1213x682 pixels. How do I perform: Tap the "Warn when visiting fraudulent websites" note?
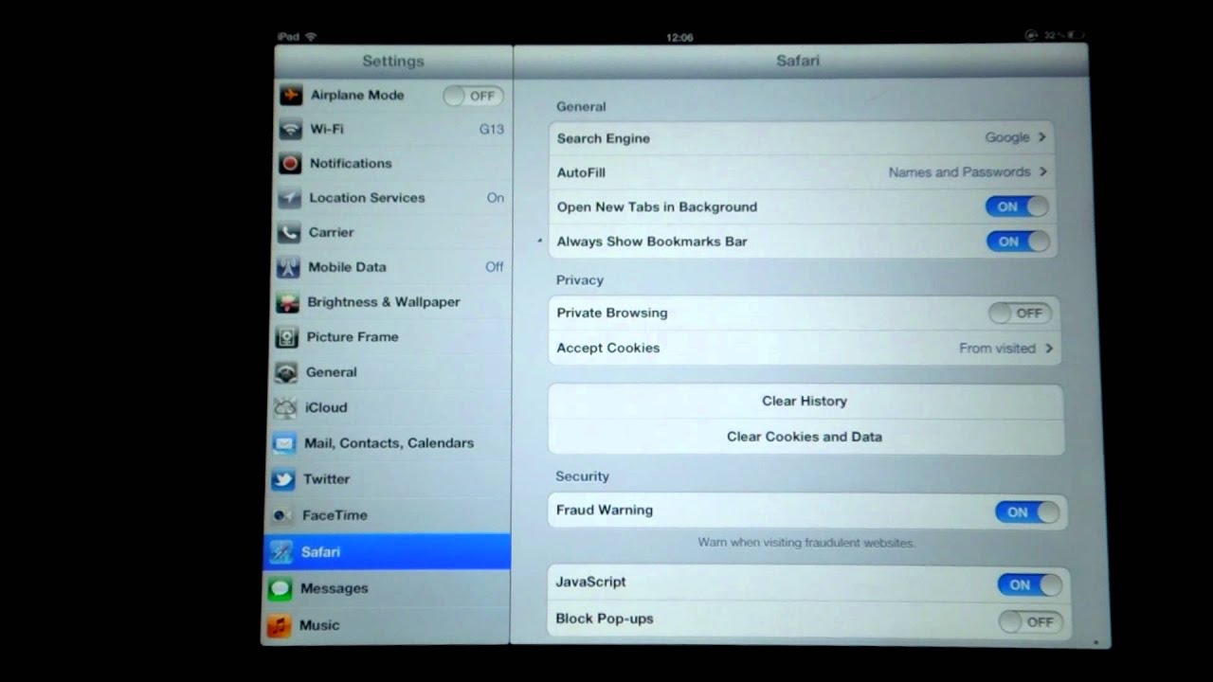click(x=806, y=544)
